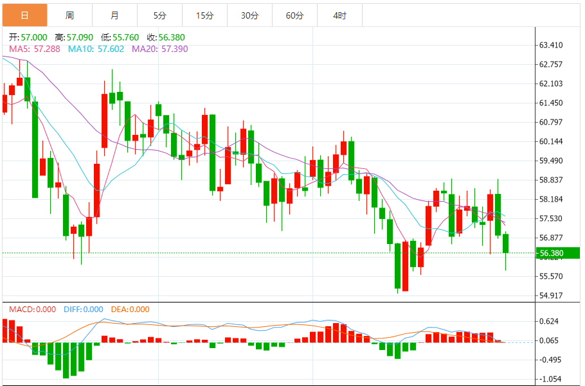This screenshot has width=585, height=386.
Task: Click the 63.410 price axis label
Action: click(551, 45)
